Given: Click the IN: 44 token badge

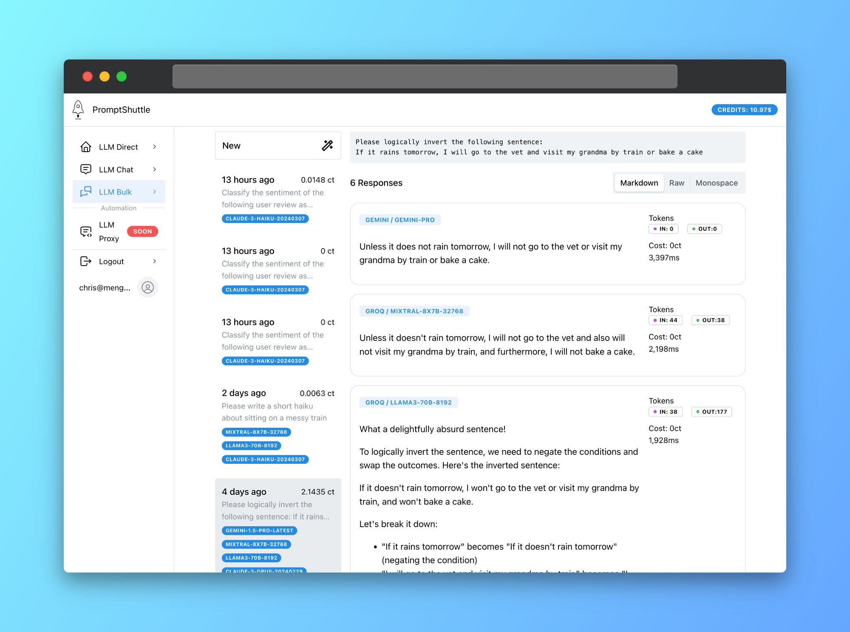Looking at the screenshot, I should tap(666, 320).
